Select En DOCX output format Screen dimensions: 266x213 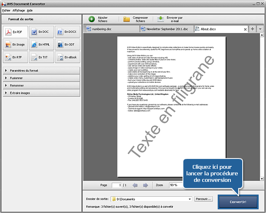pyautogui.click(x=68, y=32)
